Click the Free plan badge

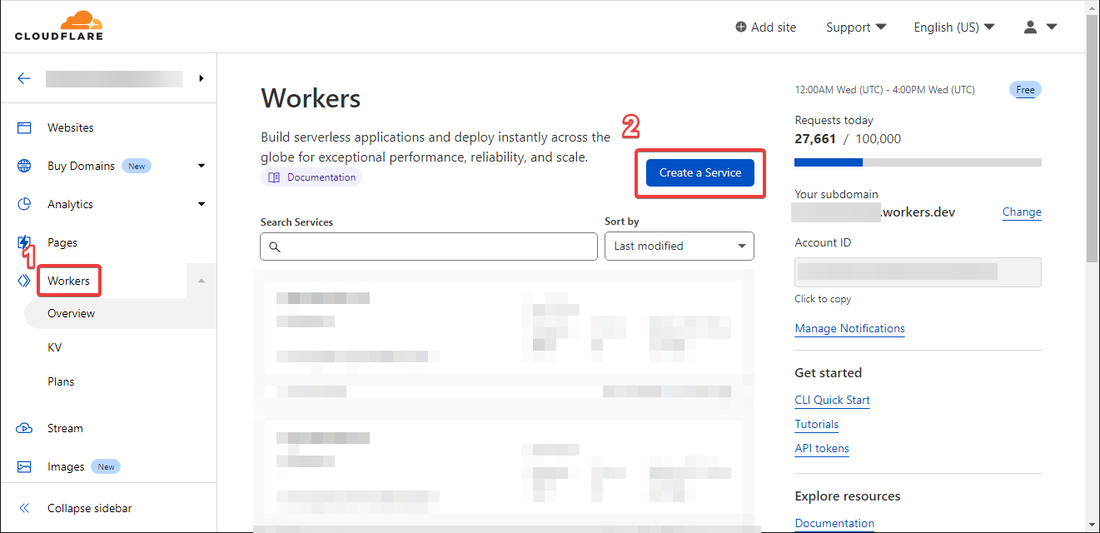[1025, 90]
